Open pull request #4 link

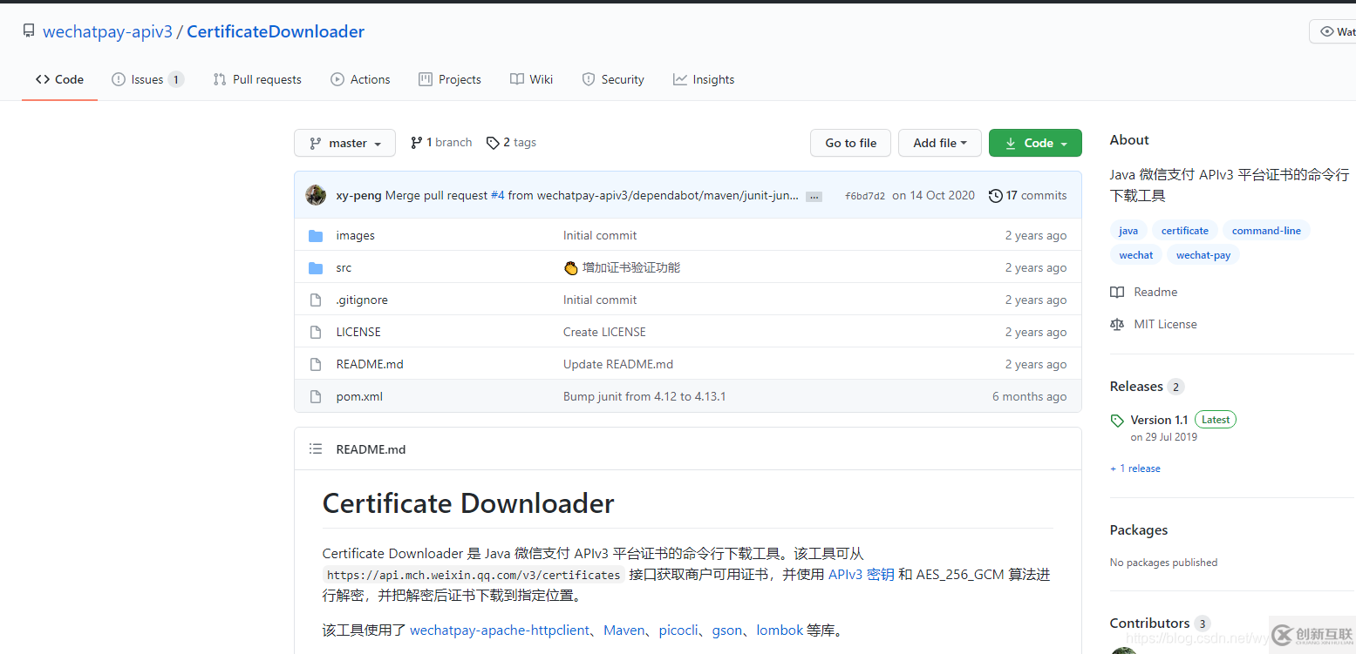[497, 195]
